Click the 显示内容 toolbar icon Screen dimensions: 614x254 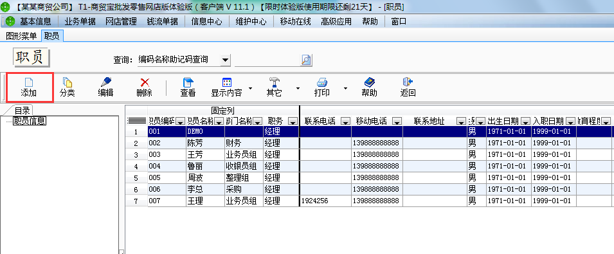click(x=227, y=82)
